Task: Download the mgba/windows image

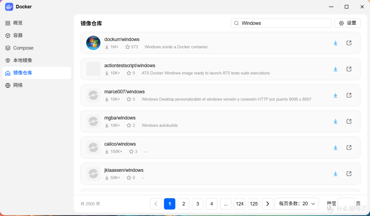Action: pos(335,121)
